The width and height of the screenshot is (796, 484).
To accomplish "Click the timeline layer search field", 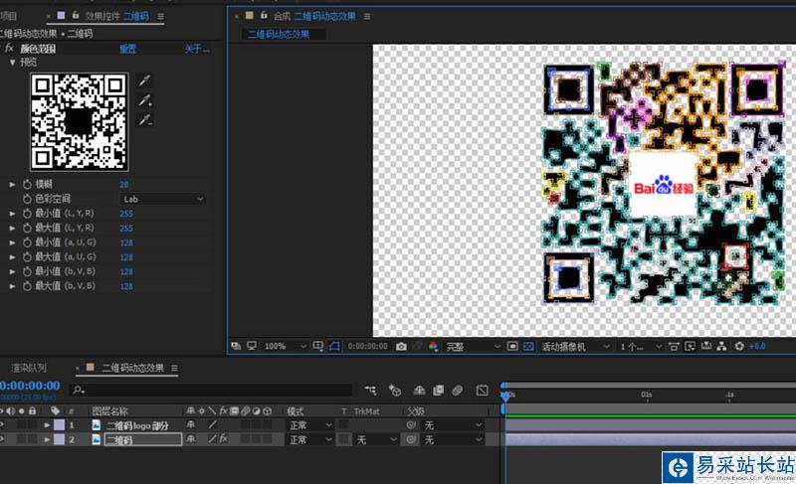I will point(211,390).
